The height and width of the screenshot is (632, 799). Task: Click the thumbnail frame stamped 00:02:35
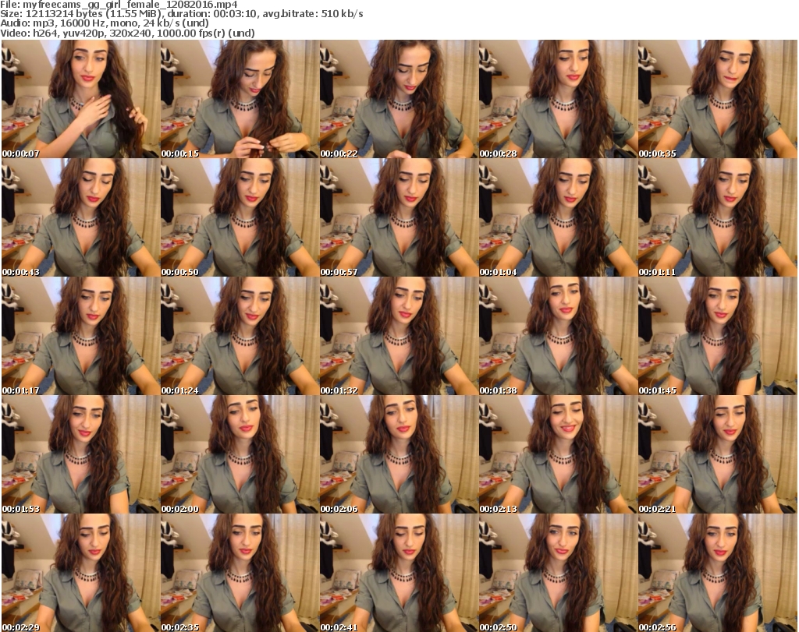[x=240, y=573]
